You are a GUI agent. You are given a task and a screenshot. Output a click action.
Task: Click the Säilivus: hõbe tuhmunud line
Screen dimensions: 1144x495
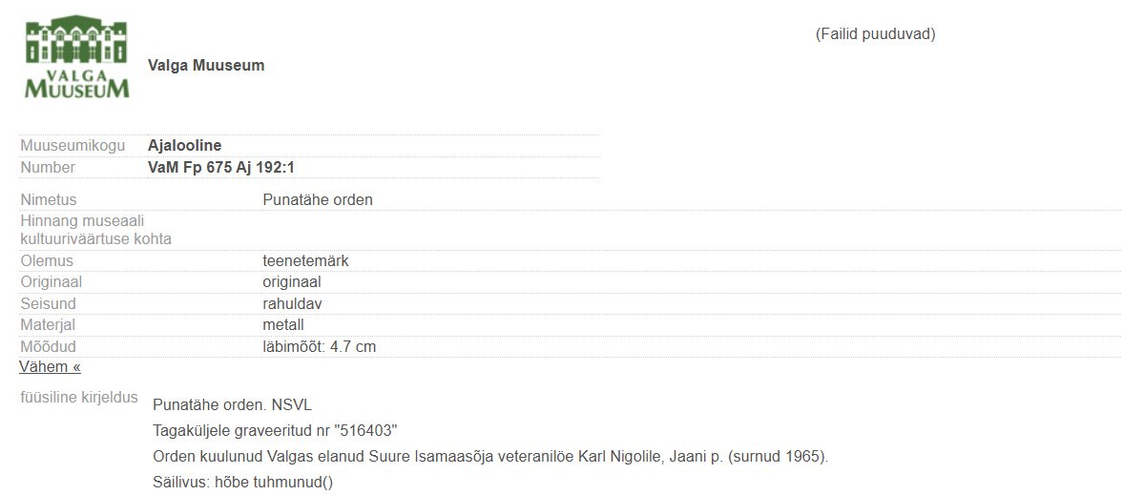click(x=242, y=483)
